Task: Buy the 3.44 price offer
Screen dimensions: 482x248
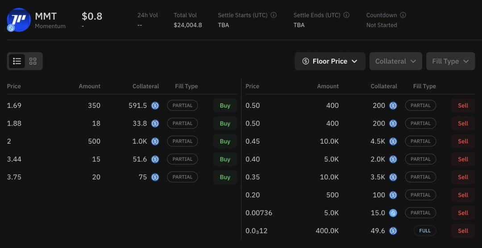Action: [225, 159]
